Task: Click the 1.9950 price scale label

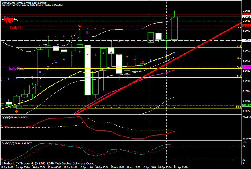Action: point(247,61)
